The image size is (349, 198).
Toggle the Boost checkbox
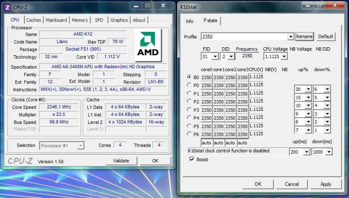[191, 159]
